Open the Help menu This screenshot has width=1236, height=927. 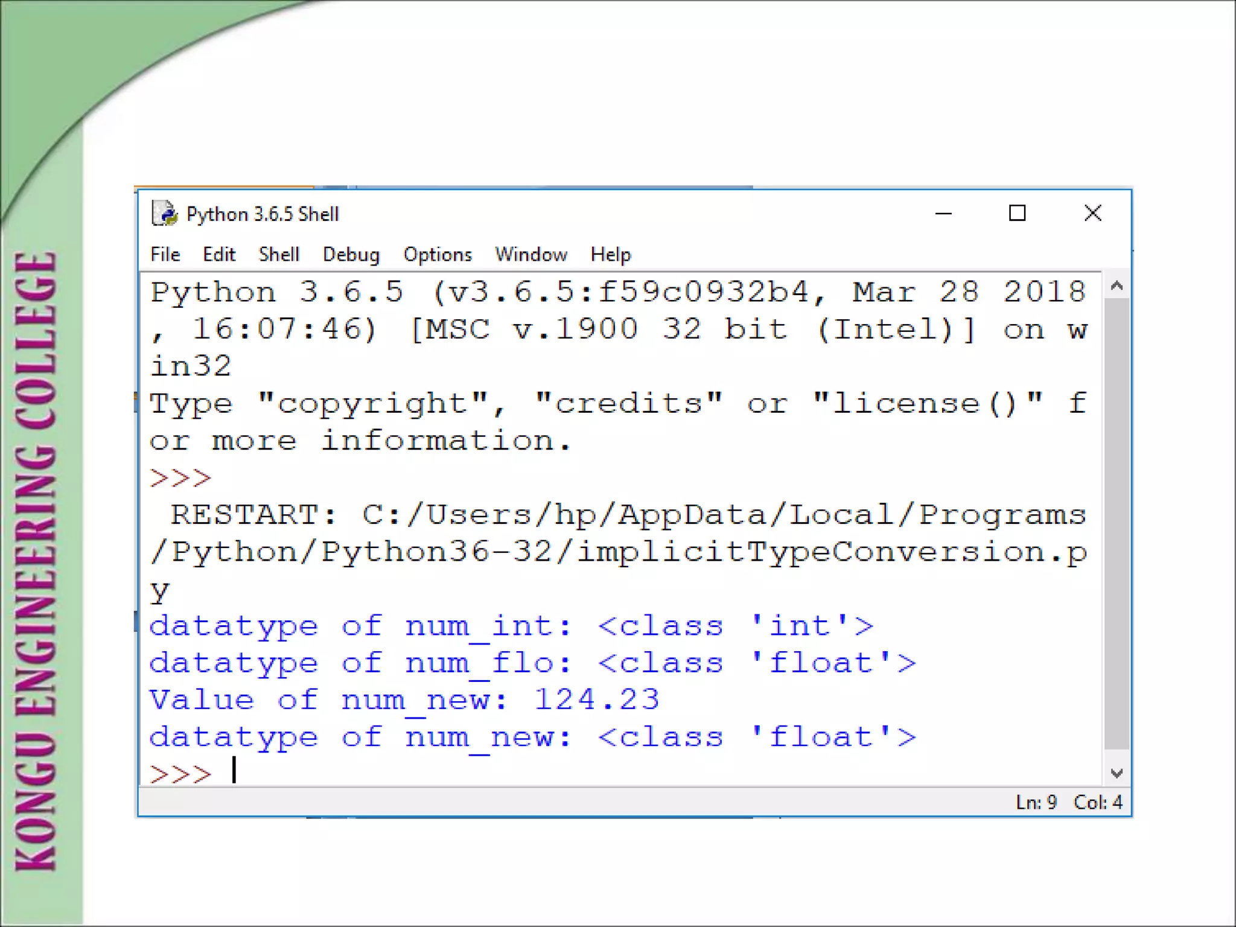click(x=610, y=255)
